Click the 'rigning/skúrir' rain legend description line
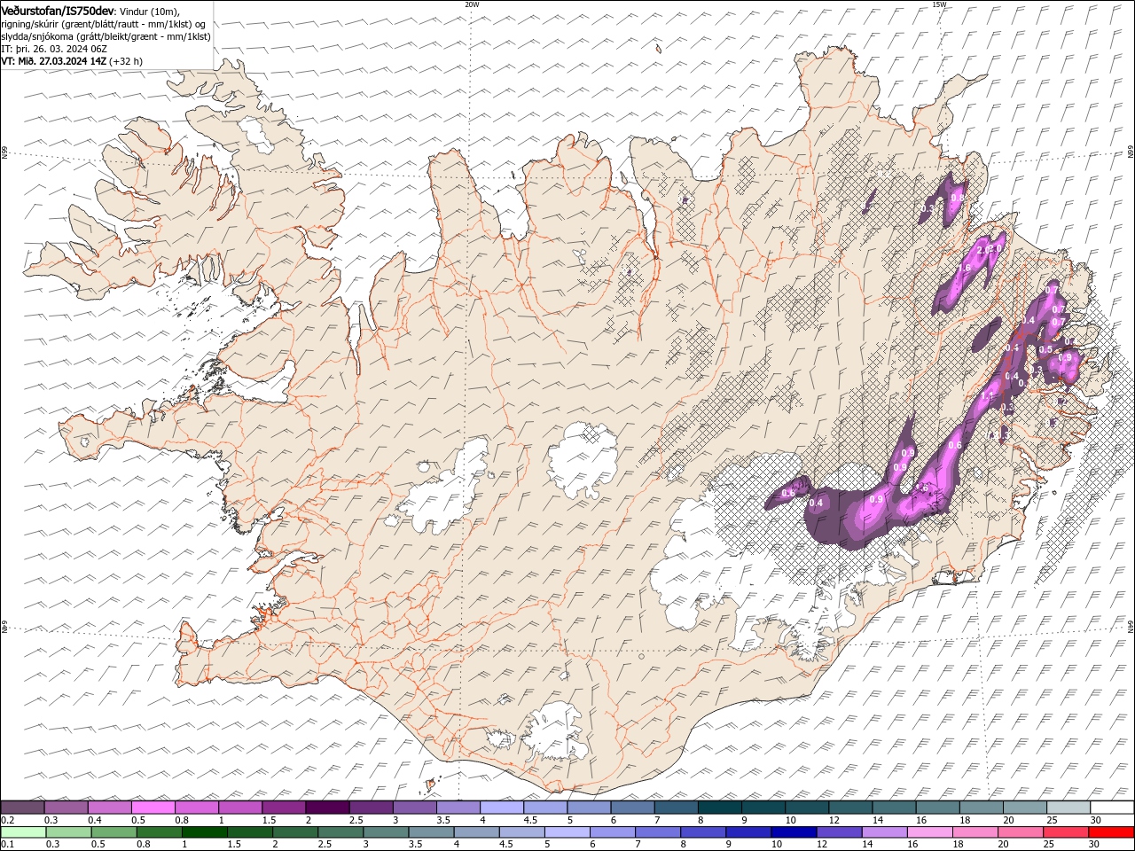Screen dimensions: 1135x851 104,23
